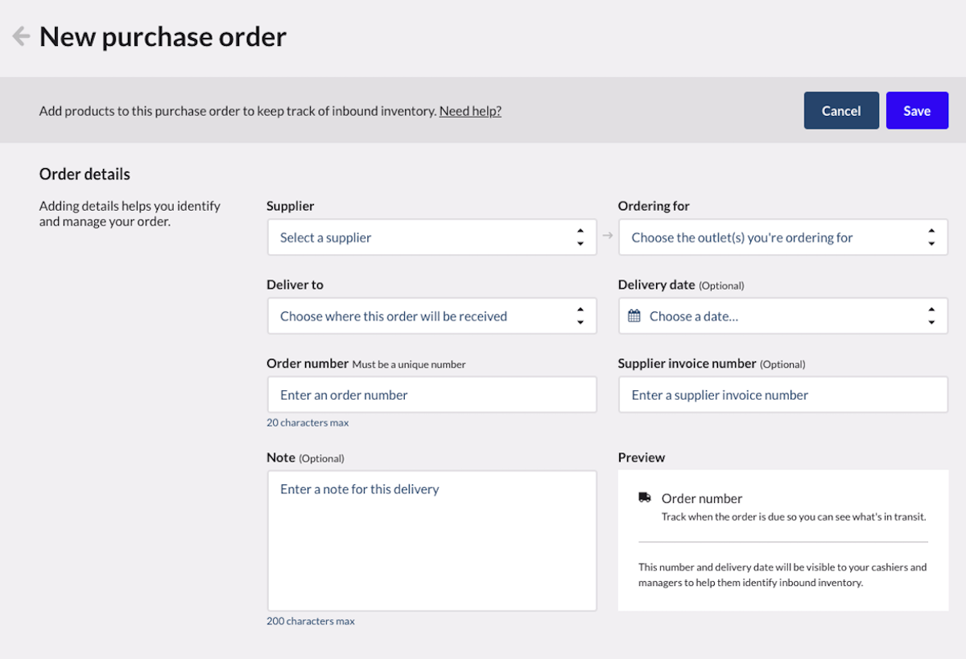The image size is (966, 659).
Task: Open the Deliver to location dropdown
Action: pos(419,316)
